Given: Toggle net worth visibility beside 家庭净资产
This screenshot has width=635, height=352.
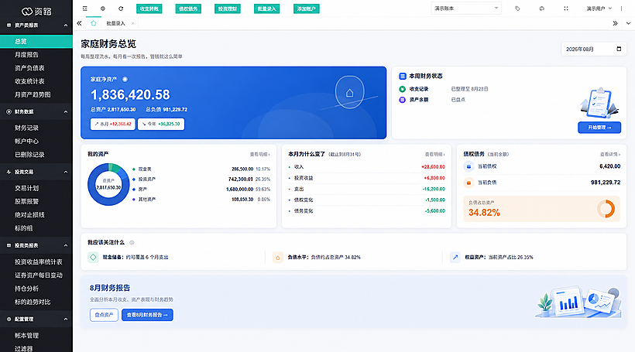Looking at the screenshot, I should point(125,80).
